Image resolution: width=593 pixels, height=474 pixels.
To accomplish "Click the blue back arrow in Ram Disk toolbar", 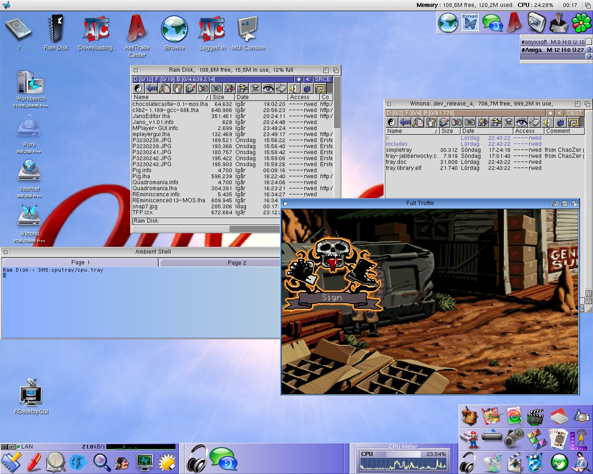I will [151, 88].
